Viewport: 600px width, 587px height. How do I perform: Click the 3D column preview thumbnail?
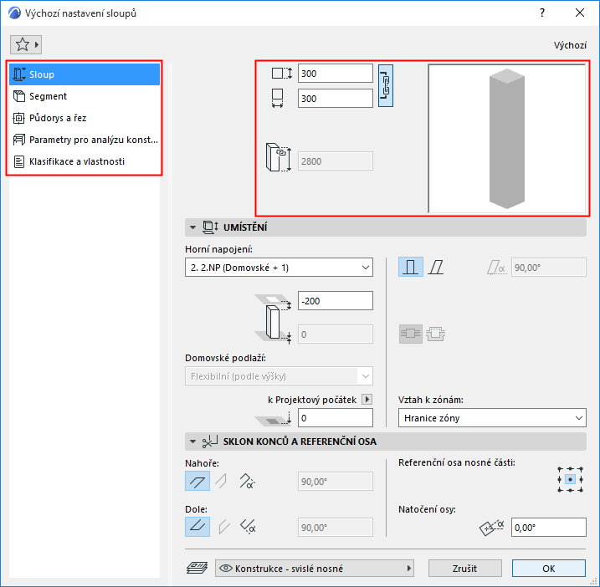click(506, 139)
